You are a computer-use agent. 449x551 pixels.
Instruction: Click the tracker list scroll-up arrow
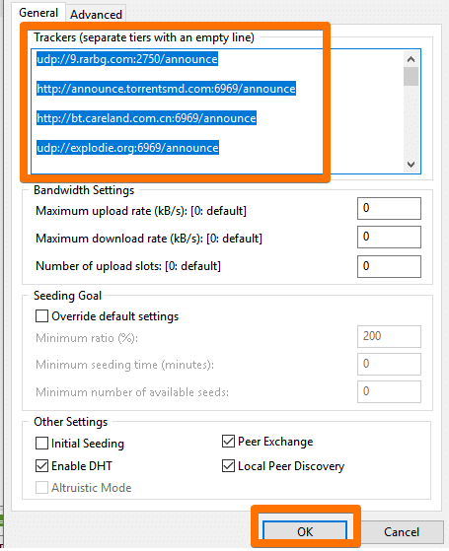pos(411,59)
